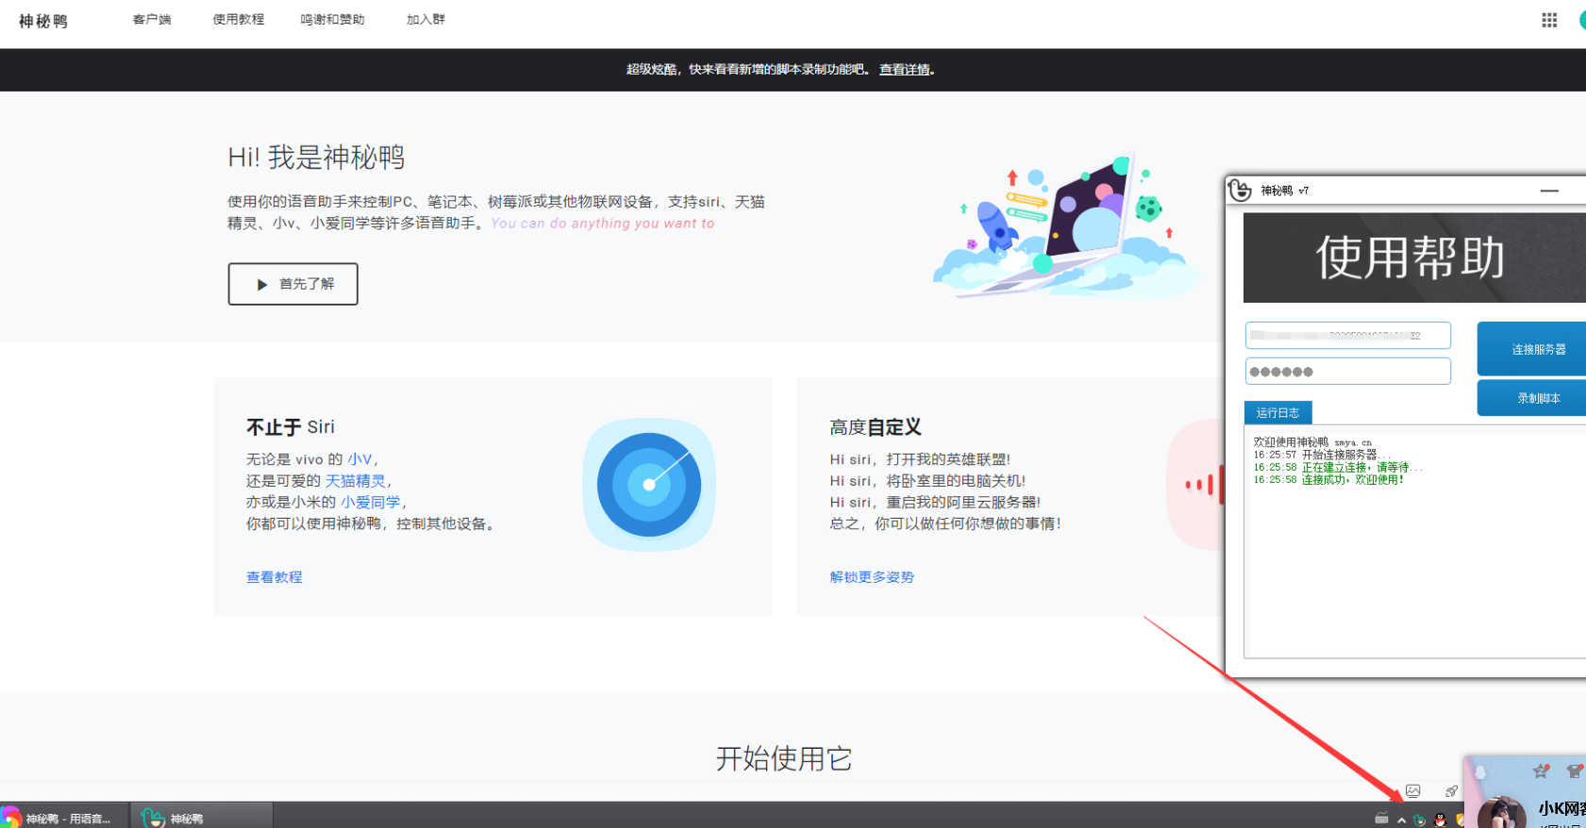
Task: Switch to browser taskbar item 神秘鸭 - 用语音
Action: tap(63, 817)
